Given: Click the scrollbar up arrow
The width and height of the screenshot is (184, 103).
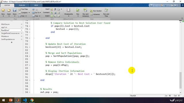Looking at the screenshot, I should (181, 22).
